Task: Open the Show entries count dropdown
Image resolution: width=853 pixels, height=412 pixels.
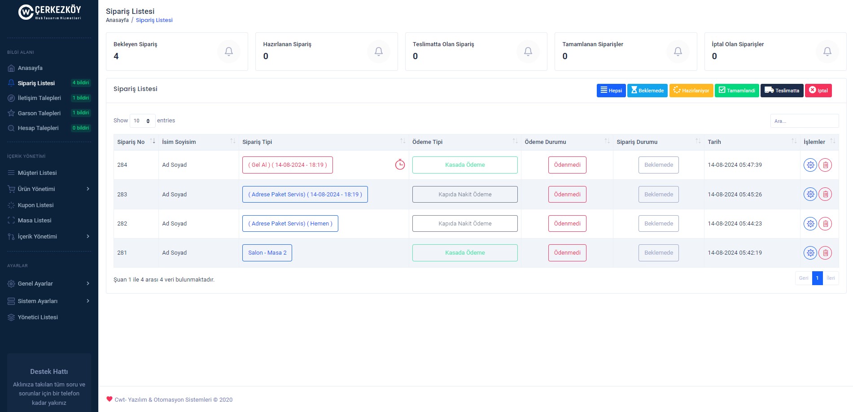Action: point(142,121)
